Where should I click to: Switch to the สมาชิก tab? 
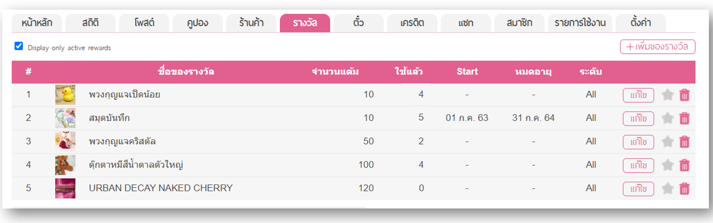click(519, 23)
